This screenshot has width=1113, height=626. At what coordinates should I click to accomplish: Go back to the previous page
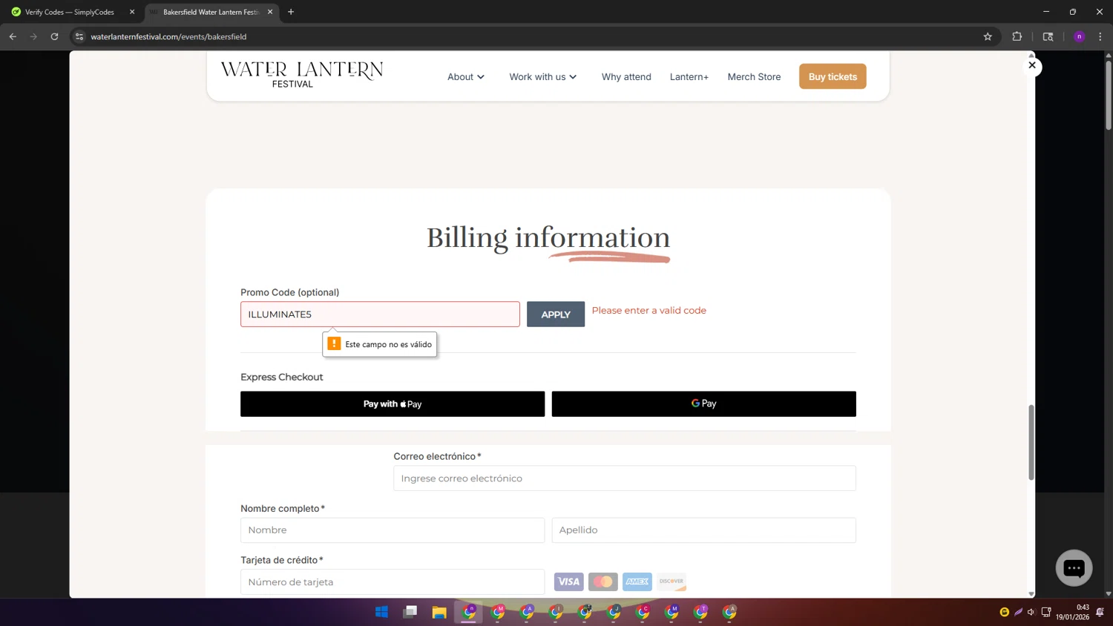coord(13,36)
